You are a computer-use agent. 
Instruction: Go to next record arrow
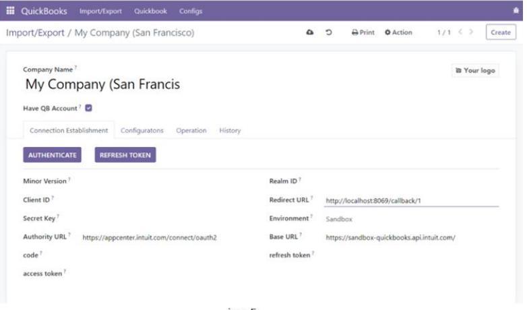point(471,32)
